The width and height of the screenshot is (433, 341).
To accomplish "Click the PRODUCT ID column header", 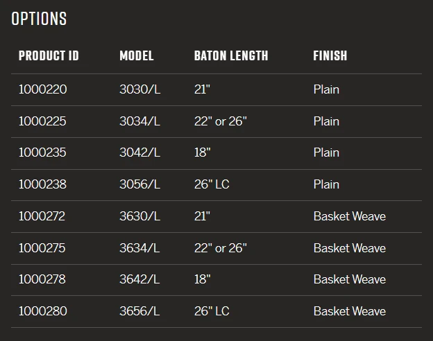I will (x=49, y=56).
